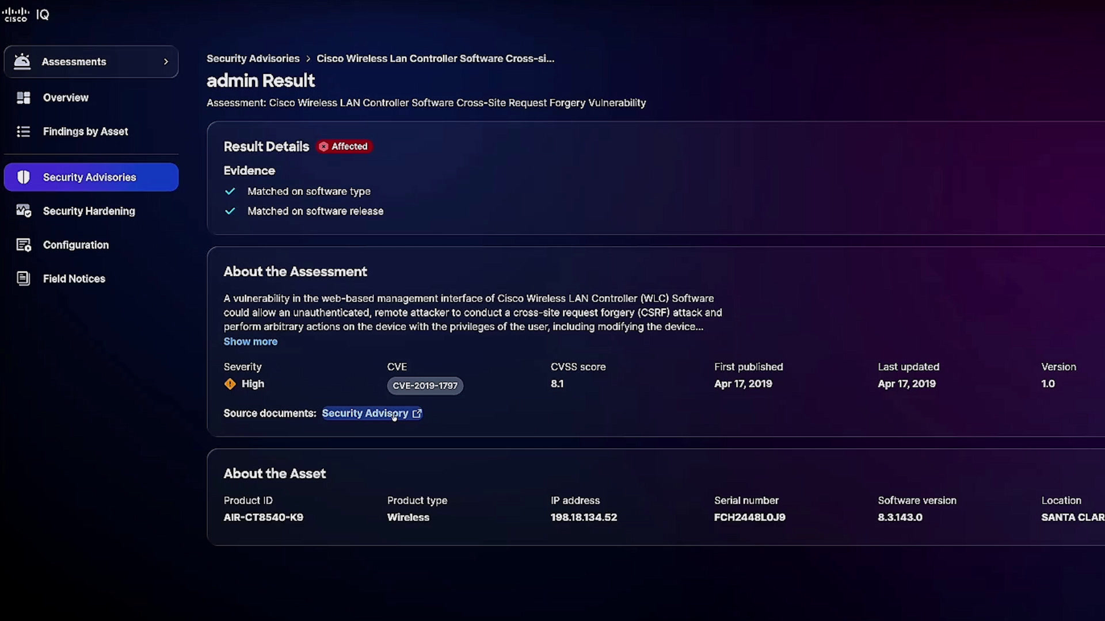Viewport: 1105px width, 621px height.
Task: Click the Overview dashboard icon
Action: (23, 98)
